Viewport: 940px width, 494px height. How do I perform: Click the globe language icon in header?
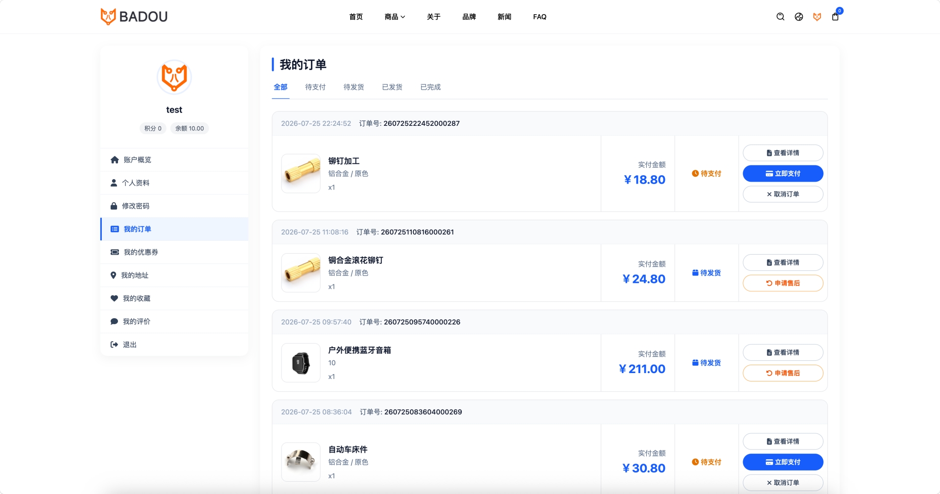(x=799, y=17)
